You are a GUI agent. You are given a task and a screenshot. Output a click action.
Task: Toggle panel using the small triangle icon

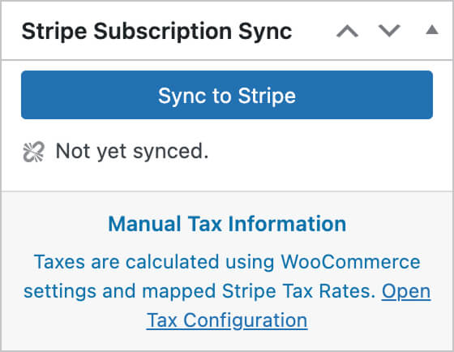click(x=431, y=30)
